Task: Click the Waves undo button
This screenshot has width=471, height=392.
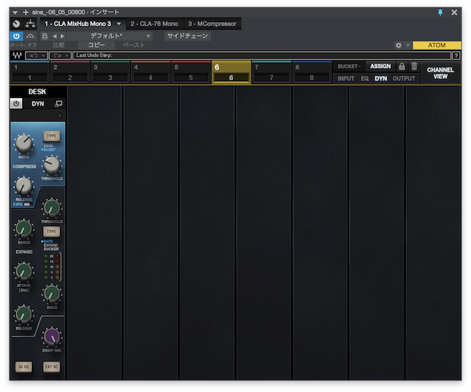Action: 34,56
